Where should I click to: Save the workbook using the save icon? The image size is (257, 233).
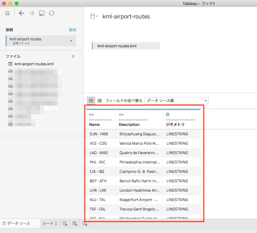pos(41,13)
